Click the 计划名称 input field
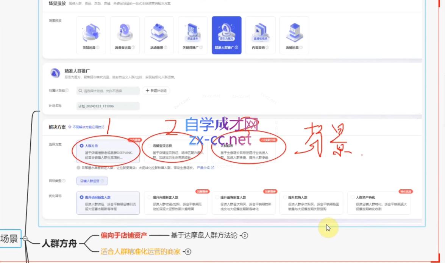 pyautogui.click(x=108, y=106)
